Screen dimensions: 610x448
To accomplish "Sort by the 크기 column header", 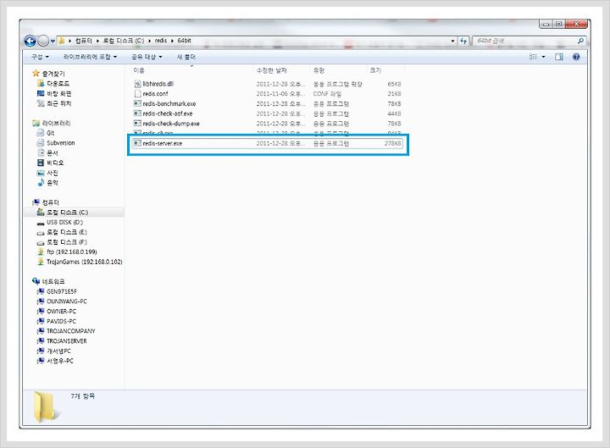I will pyautogui.click(x=385, y=70).
